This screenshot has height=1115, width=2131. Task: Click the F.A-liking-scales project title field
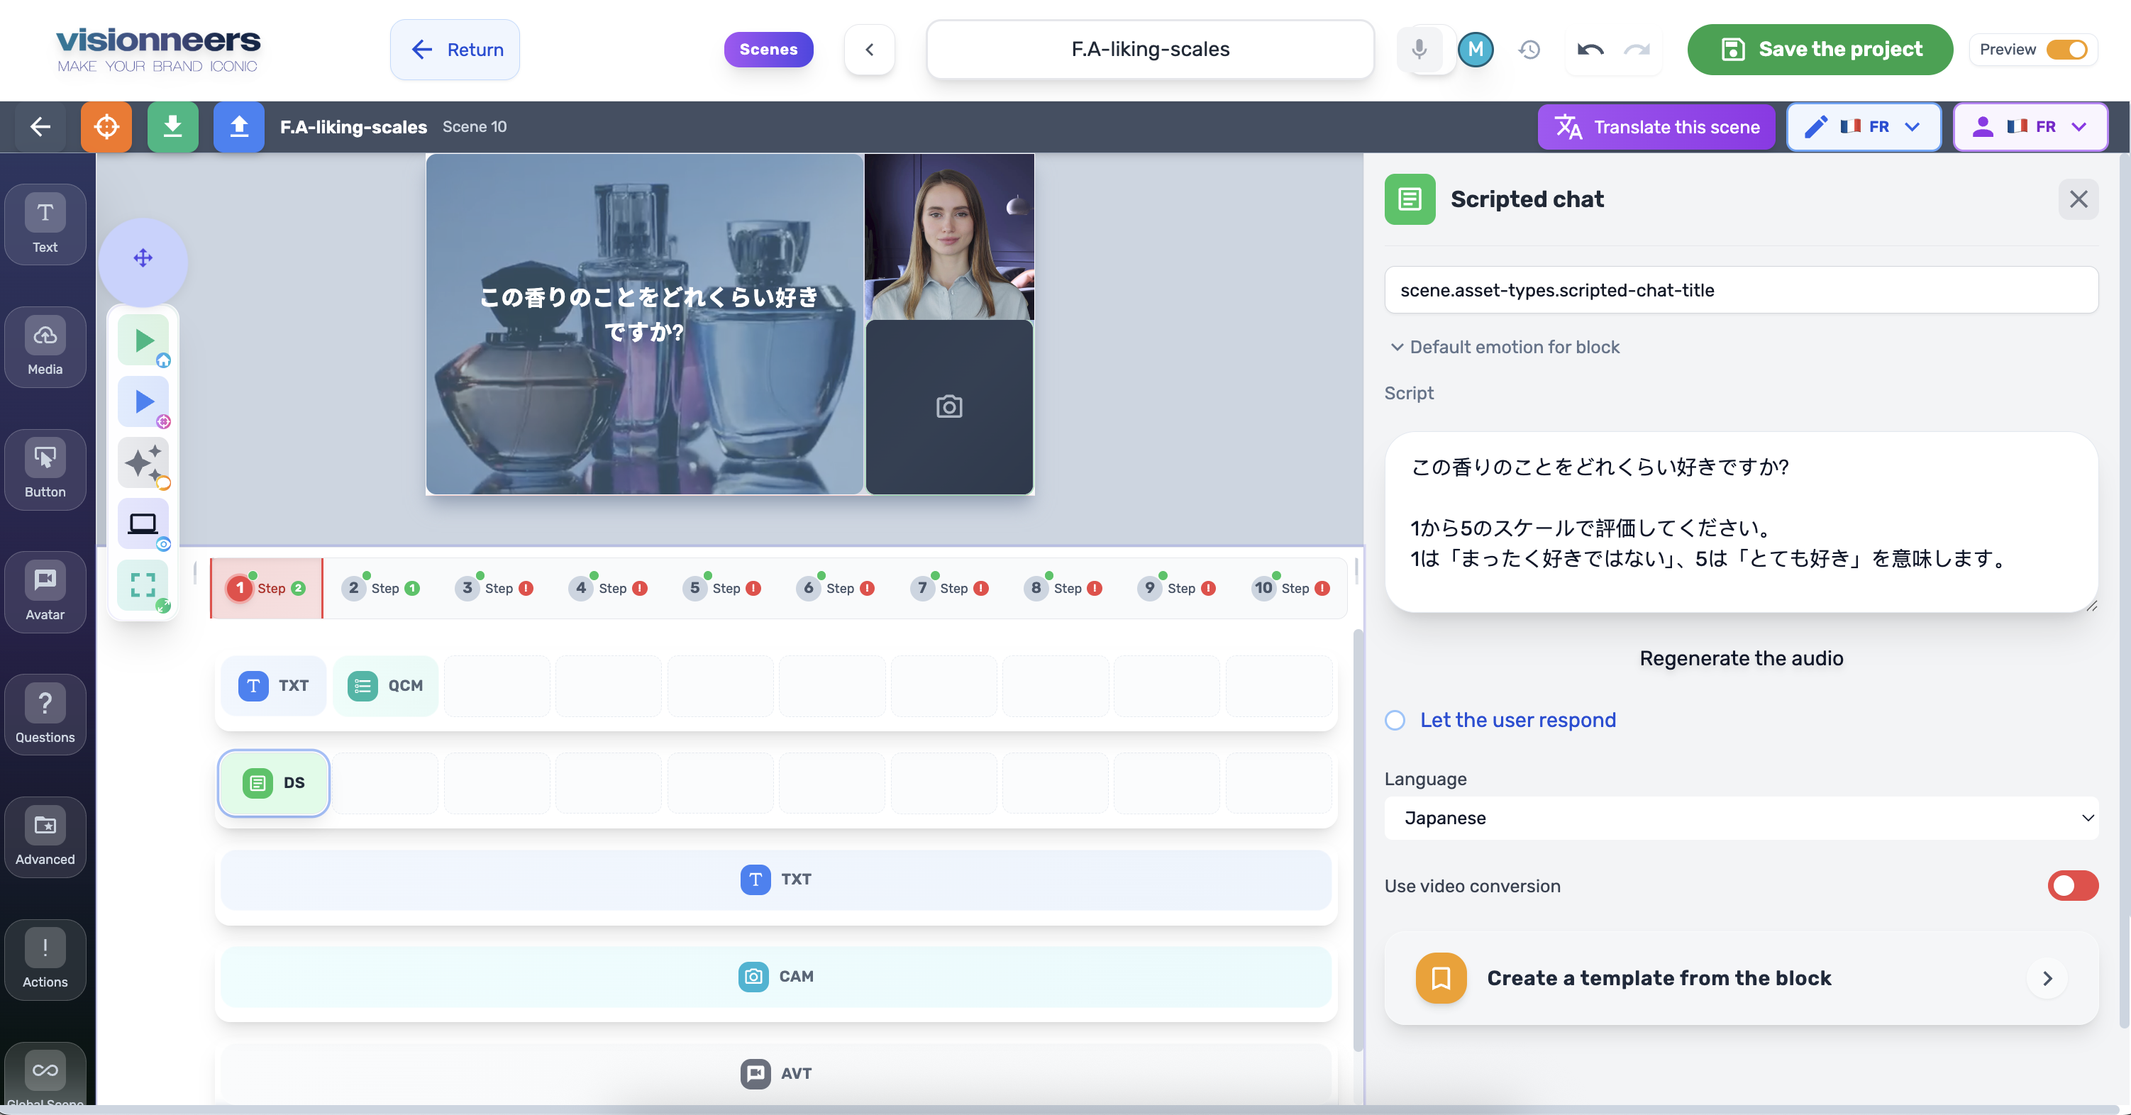(1149, 49)
